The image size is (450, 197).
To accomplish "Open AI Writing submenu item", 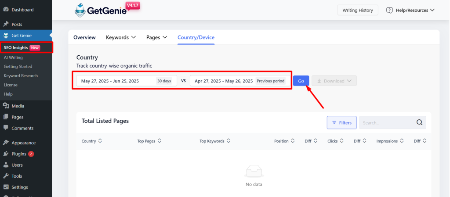I will point(13,57).
